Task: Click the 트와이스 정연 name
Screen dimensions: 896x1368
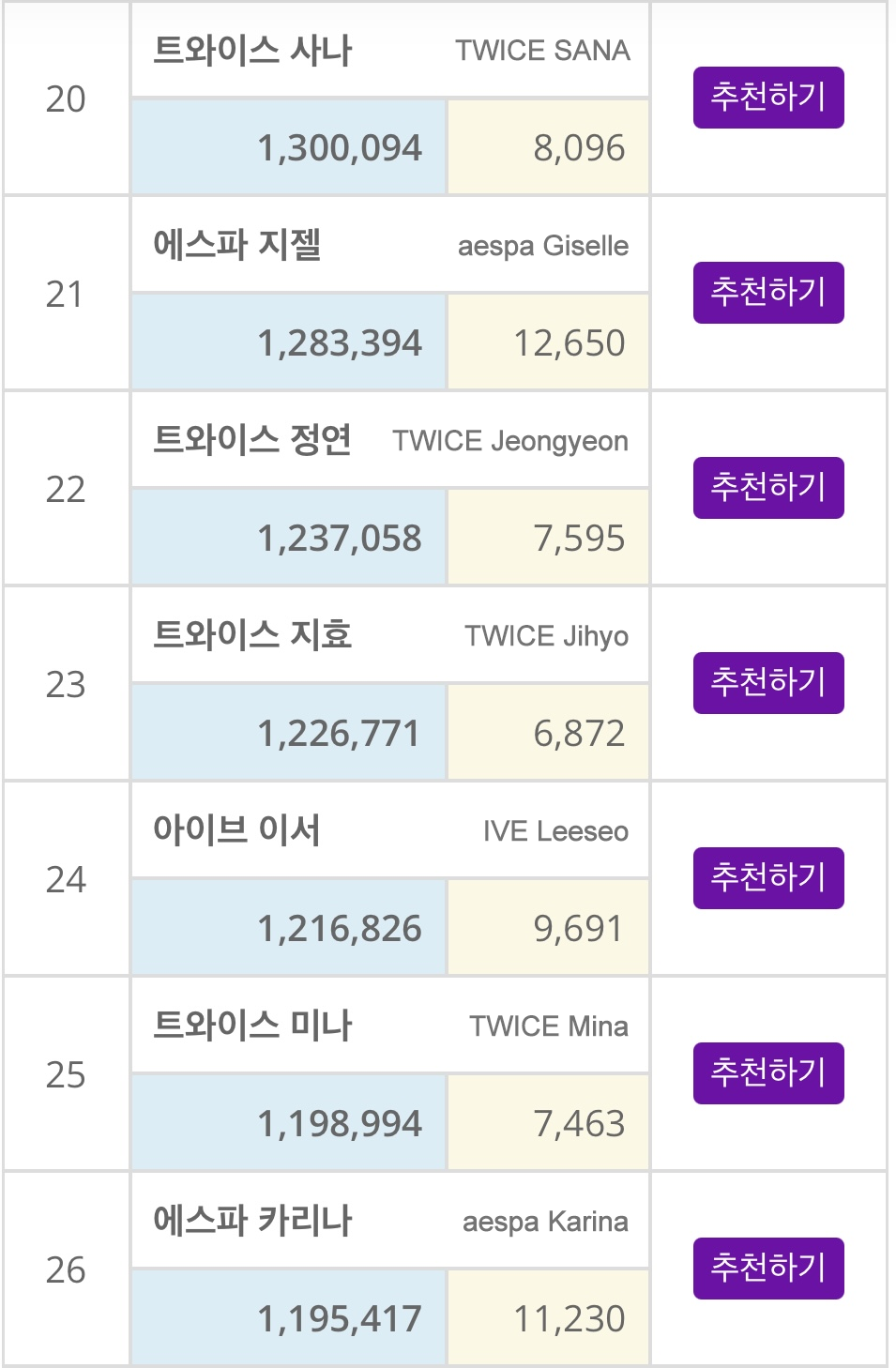Action: pos(252,441)
